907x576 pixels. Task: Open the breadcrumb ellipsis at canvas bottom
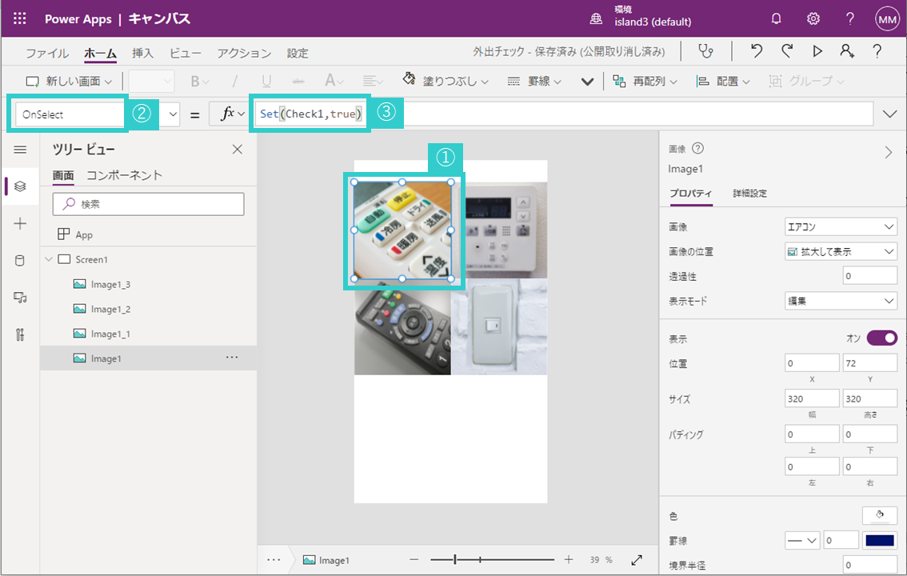(274, 560)
